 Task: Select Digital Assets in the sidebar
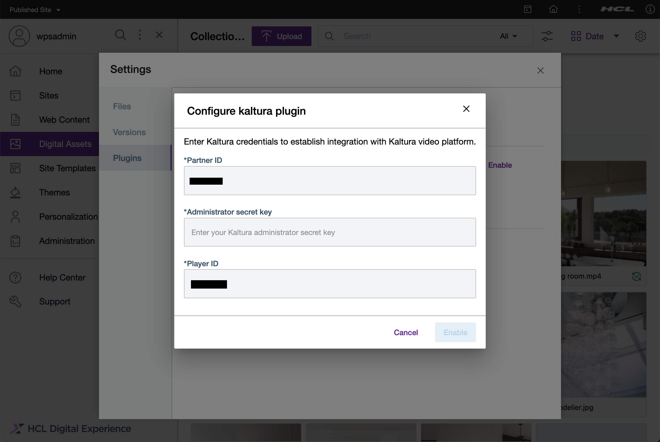pyautogui.click(x=65, y=144)
